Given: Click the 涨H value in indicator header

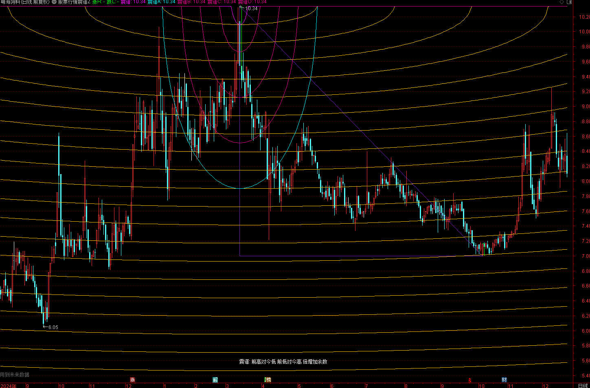Looking at the screenshot, I should pos(99,2).
